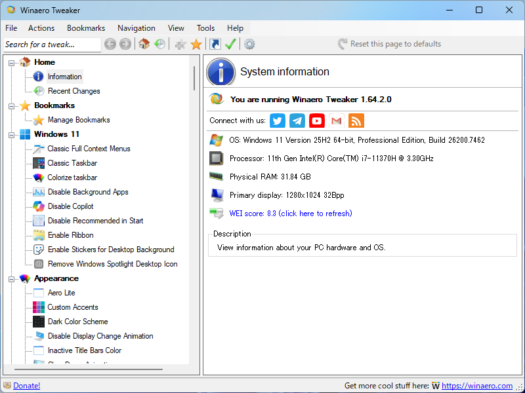Open the Tools menu
The image size is (525, 393).
click(x=205, y=28)
